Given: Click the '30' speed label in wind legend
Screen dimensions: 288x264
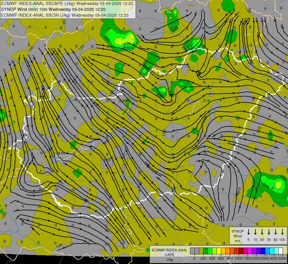Looking at the screenshot, I should coord(269,240).
